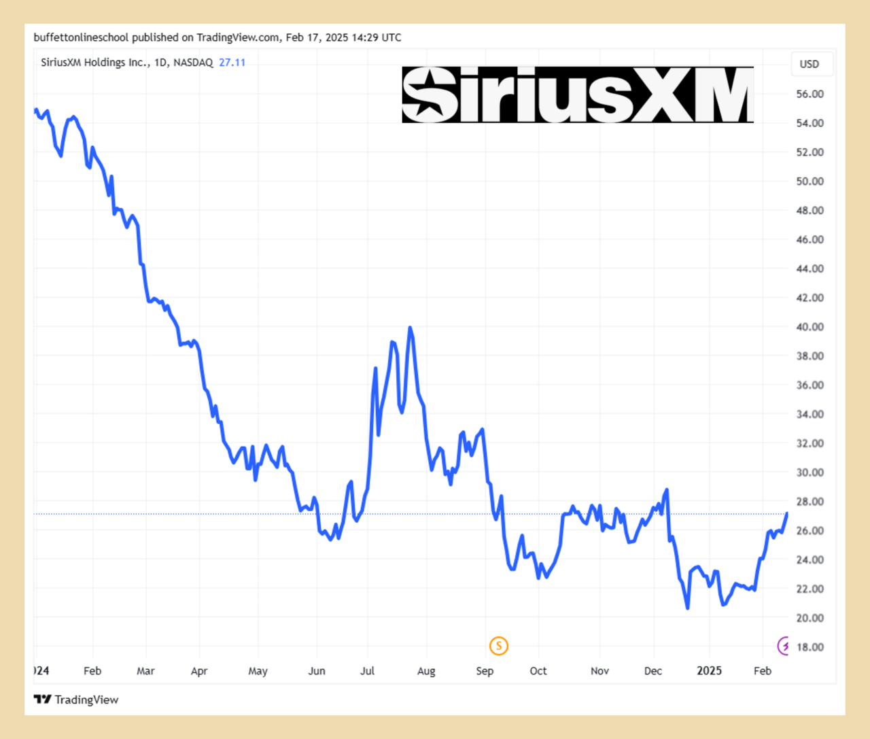Screen dimensions: 870x739
Task: Click the orange S split marker
Action: [x=499, y=646]
